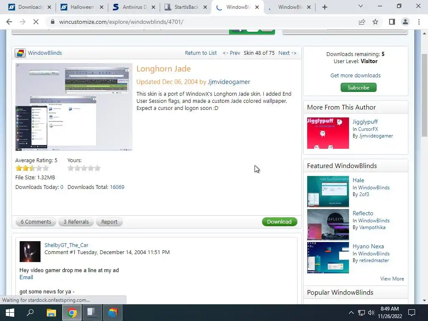
Task: Open the browser side panel
Action: [392, 22]
